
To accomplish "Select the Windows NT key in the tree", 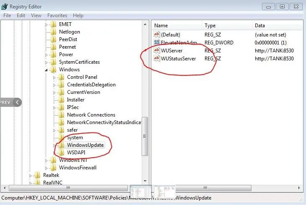I will pyautogui.click(x=73, y=160).
